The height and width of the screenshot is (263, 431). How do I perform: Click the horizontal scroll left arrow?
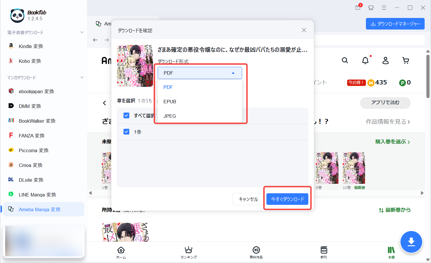90,193
